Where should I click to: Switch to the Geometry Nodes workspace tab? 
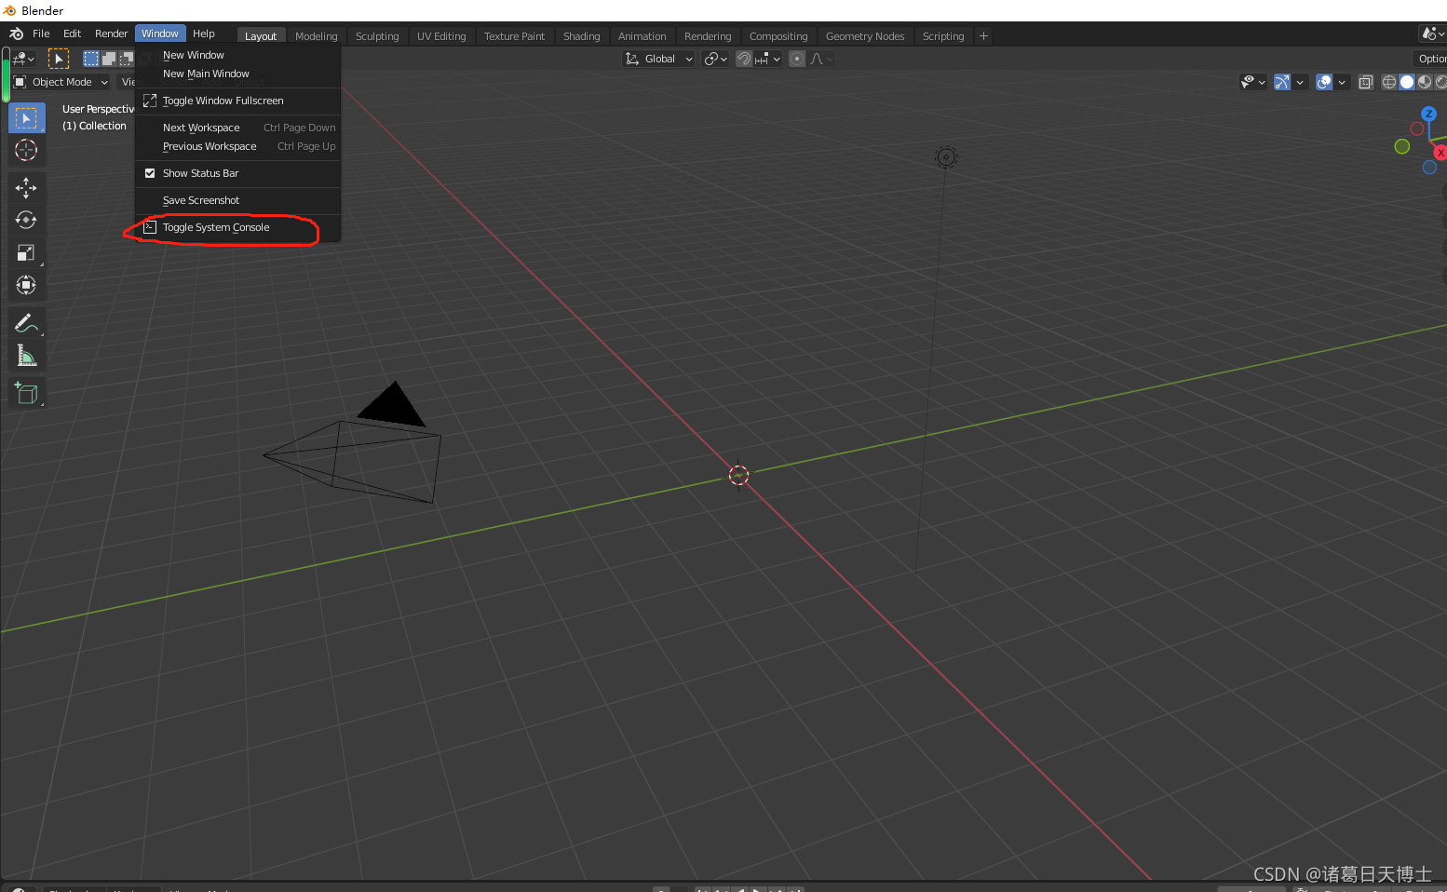[x=865, y=36]
